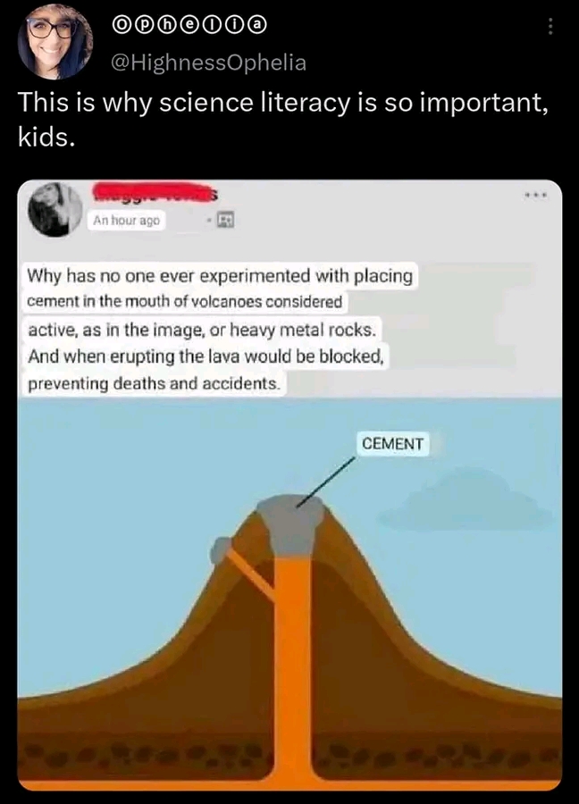Viewport: 579px width, 804px height.
Task: Click the red-scribbled poster name
Action: pos(155,191)
